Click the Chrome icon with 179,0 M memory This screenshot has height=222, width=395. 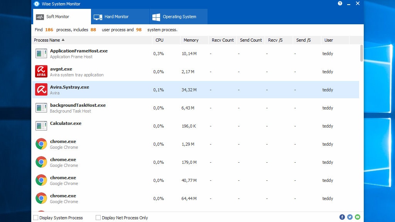pos(41,162)
